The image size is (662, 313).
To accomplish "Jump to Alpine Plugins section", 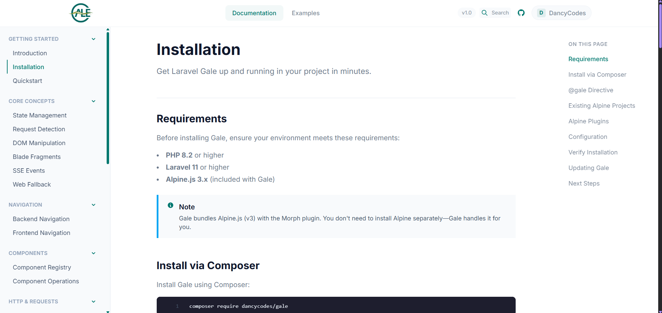I will pos(588,121).
